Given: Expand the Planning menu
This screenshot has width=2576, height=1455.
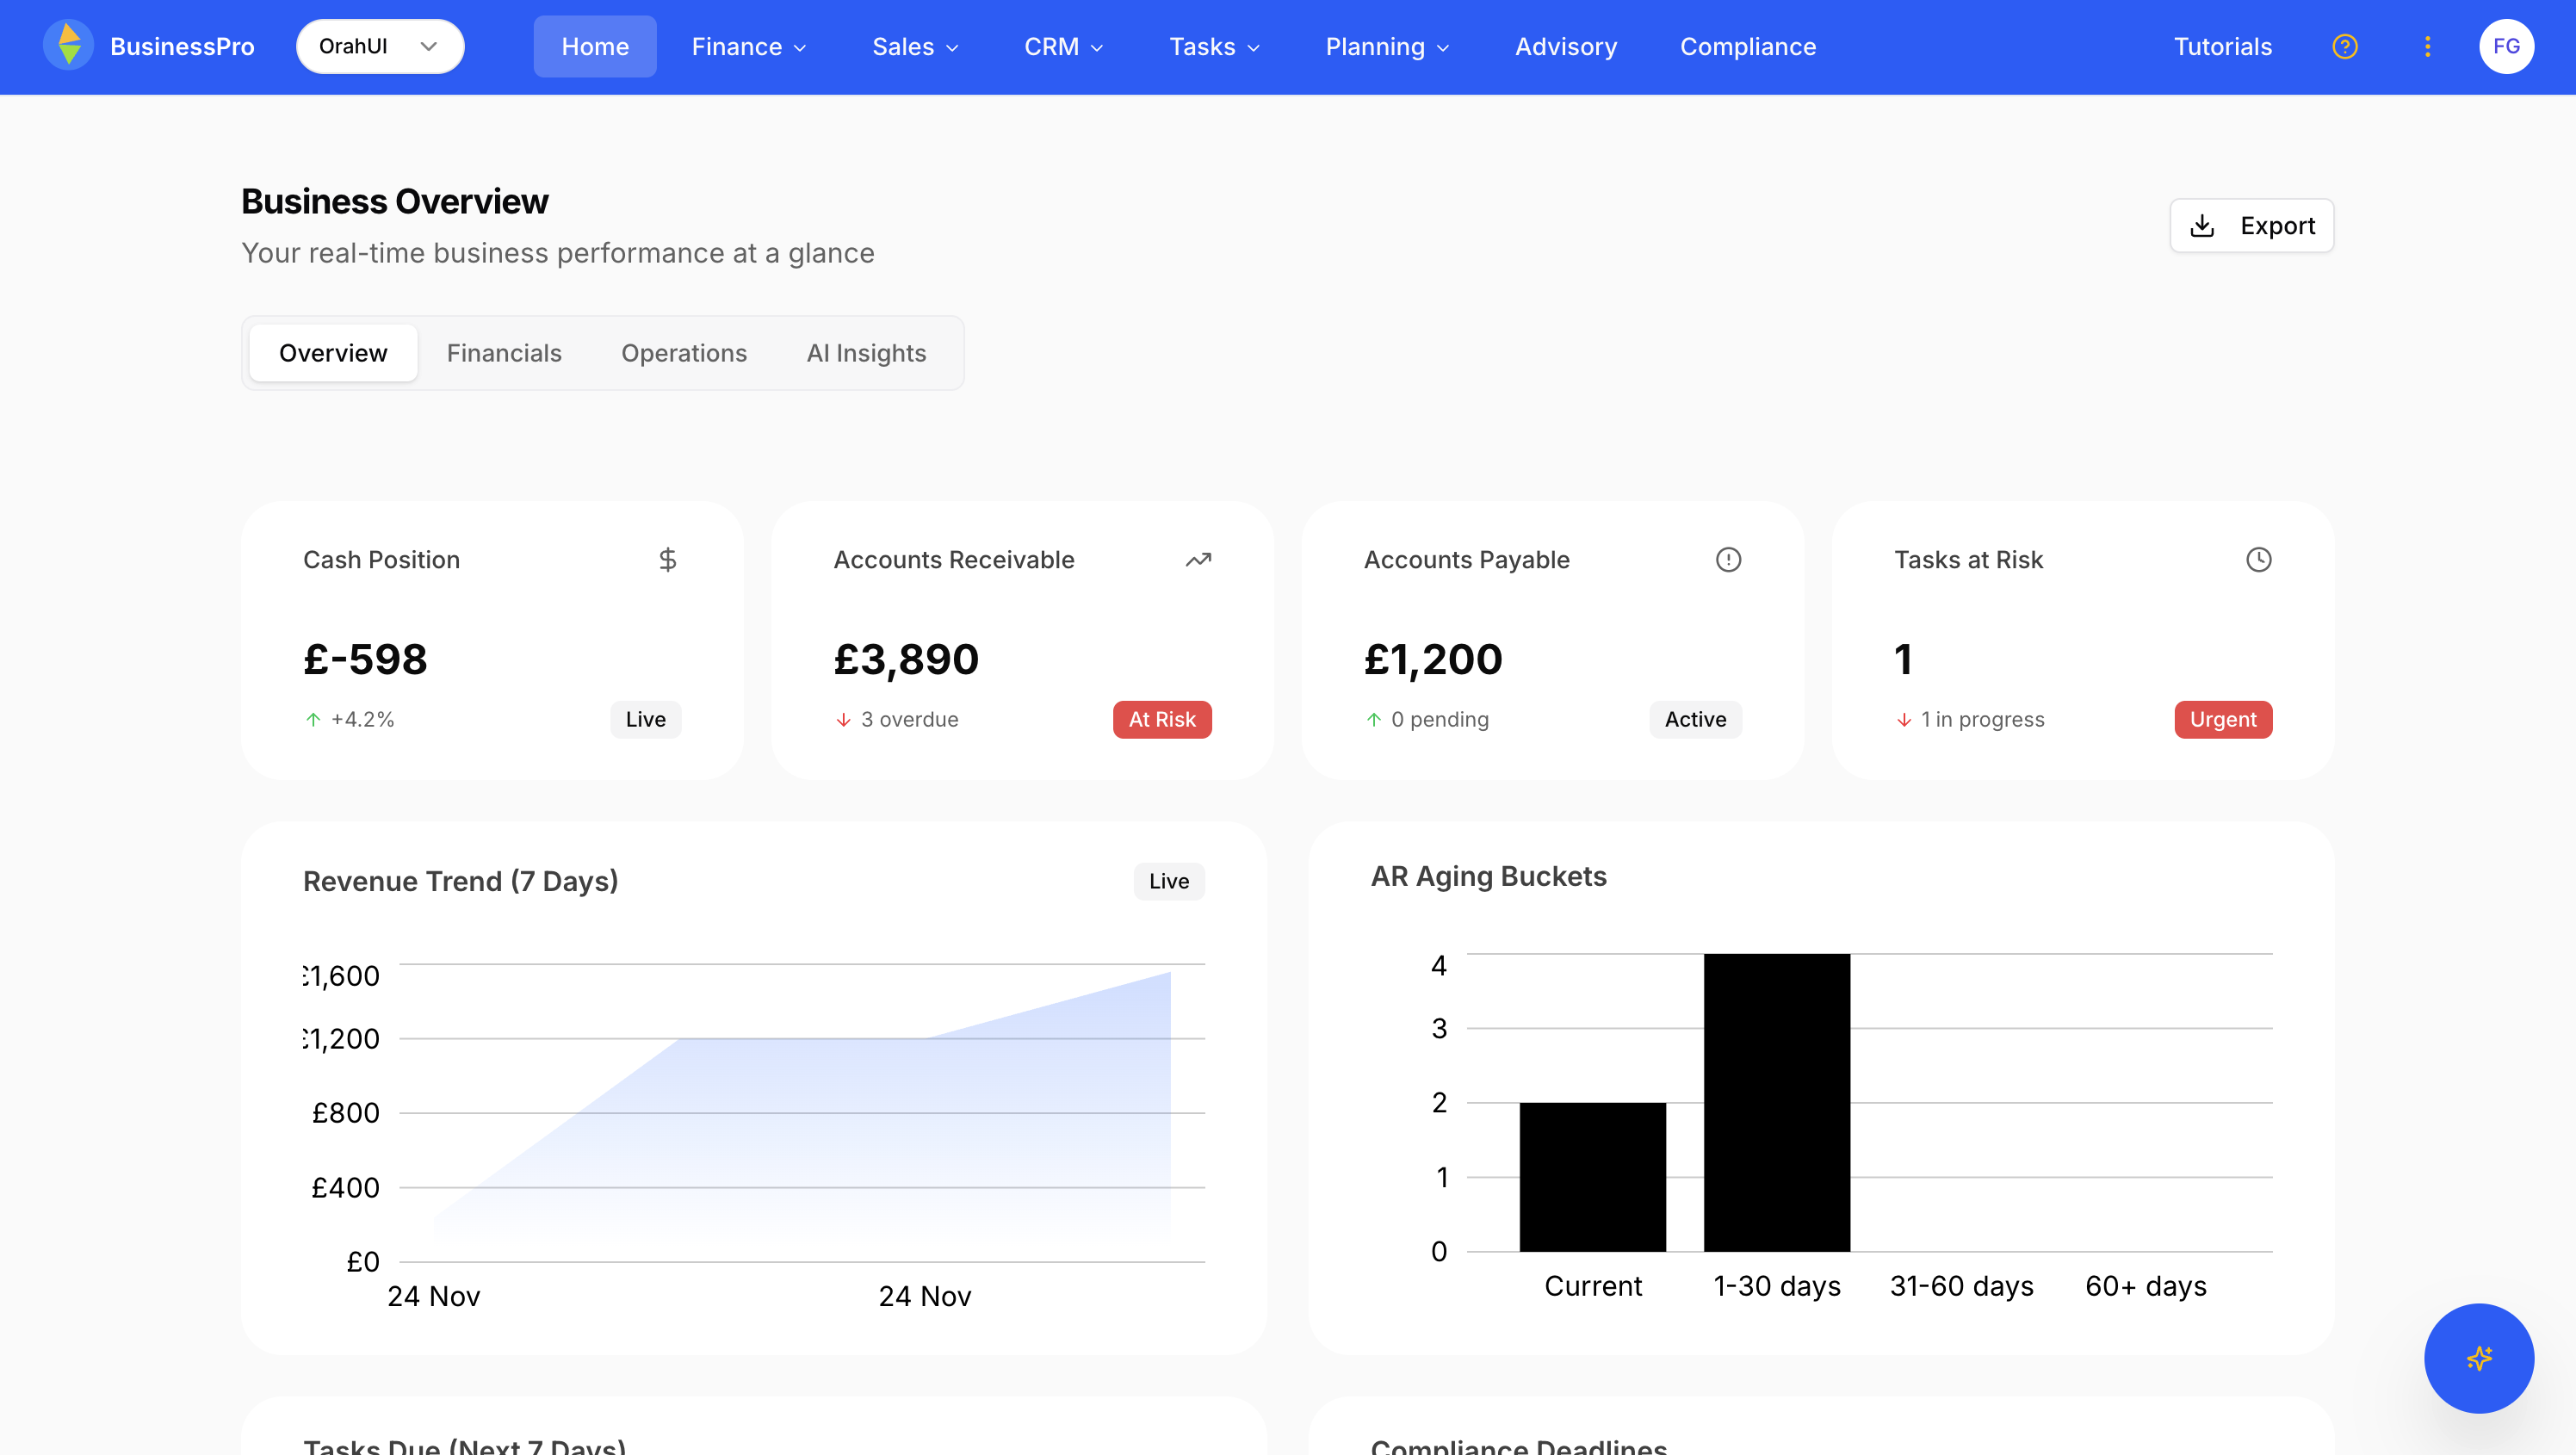Looking at the screenshot, I should [x=1386, y=46].
